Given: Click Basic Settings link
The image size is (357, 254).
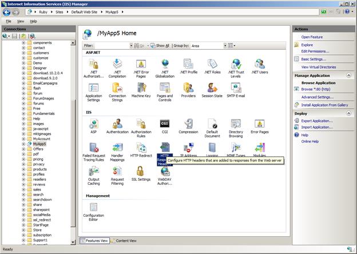Looking at the screenshot, I should tap(314, 59).
